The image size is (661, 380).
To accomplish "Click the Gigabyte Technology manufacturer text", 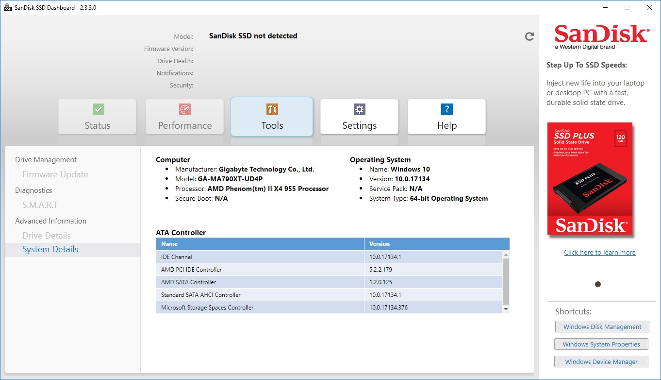I will pyautogui.click(x=266, y=170).
